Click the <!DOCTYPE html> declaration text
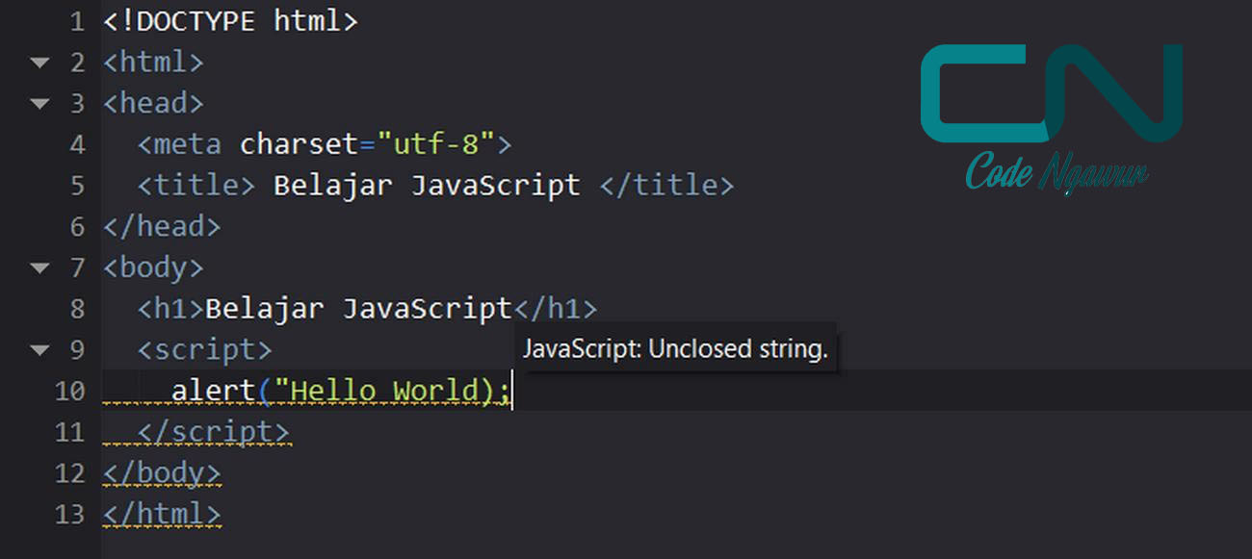 point(230,21)
